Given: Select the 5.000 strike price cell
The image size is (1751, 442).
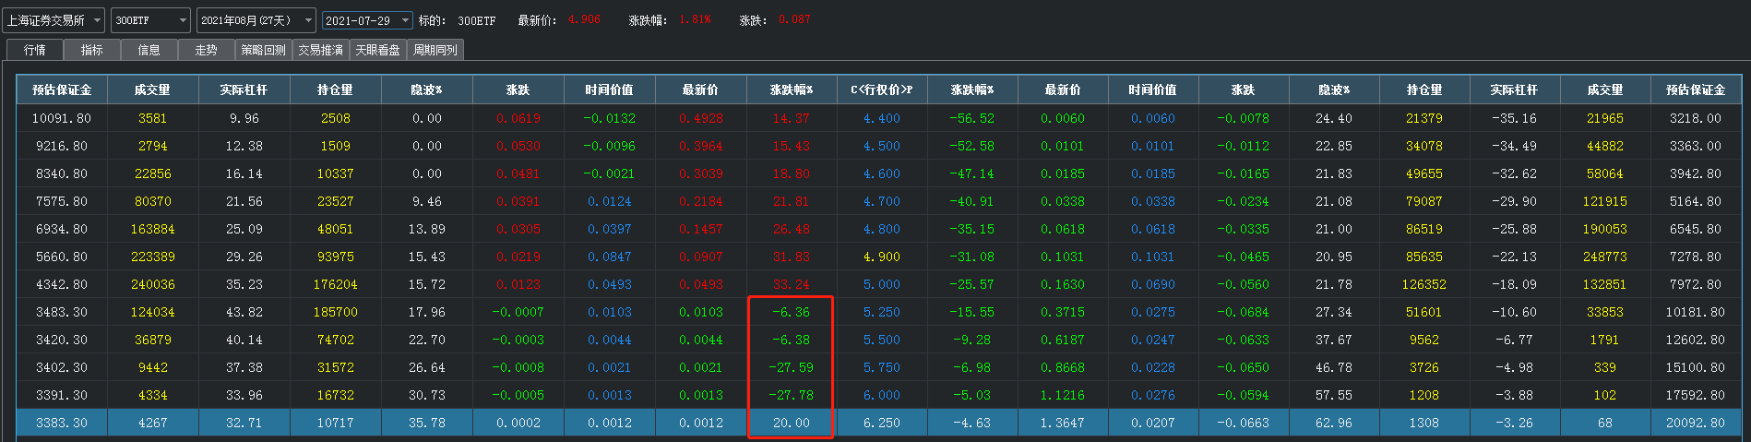Looking at the screenshot, I should (881, 284).
